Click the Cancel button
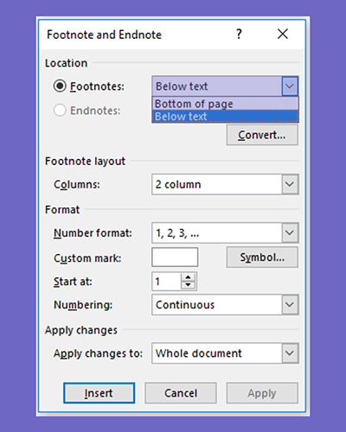The width and height of the screenshot is (346, 432). point(181,393)
